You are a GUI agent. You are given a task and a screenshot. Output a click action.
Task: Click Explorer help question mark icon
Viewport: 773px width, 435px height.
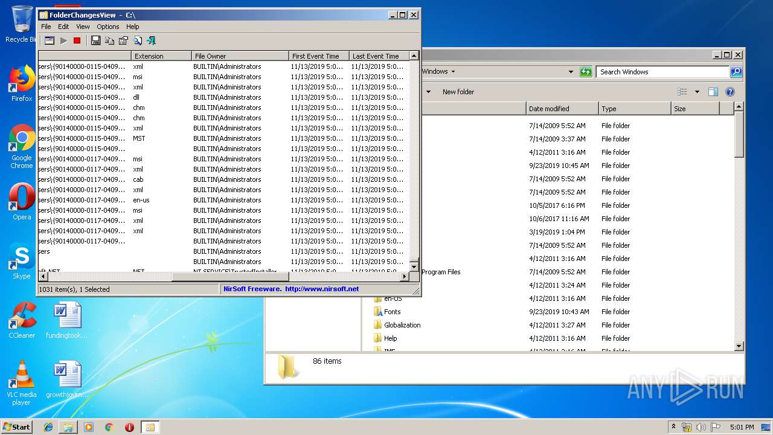tap(730, 92)
